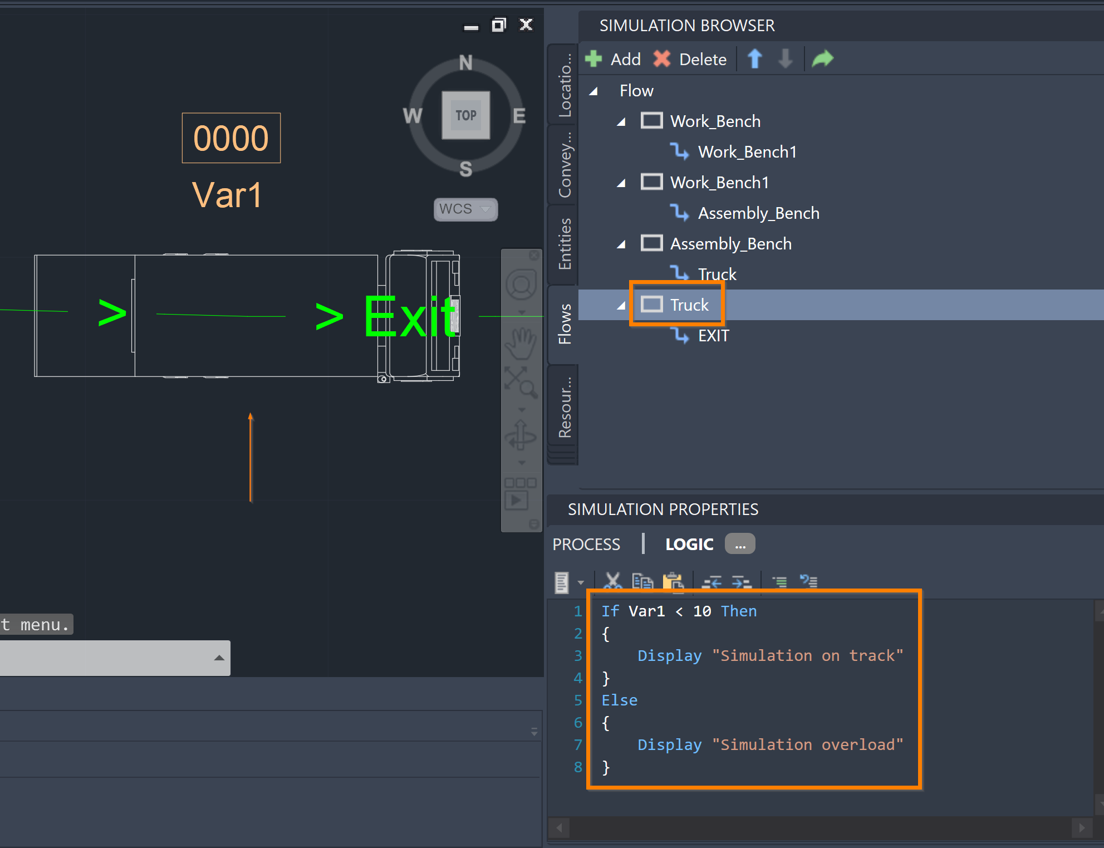Select Truck route under Assembly_Bench
Image resolution: width=1104 pixels, height=848 pixels.
(717, 274)
